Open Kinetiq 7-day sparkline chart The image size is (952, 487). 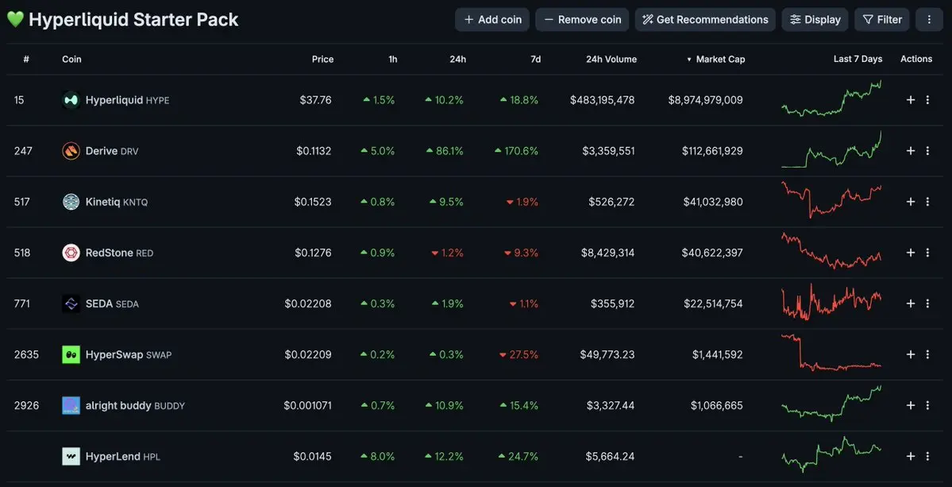[x=831, y=199]
